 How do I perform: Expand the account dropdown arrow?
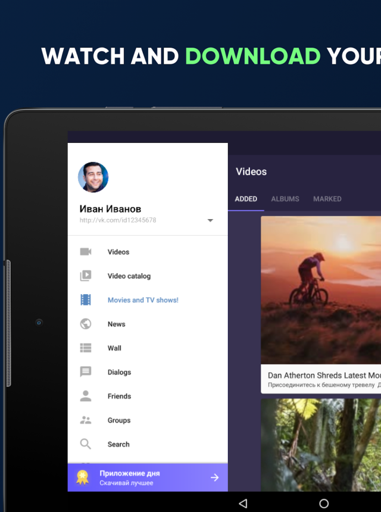pyautogui.click(x=210, y=220)
